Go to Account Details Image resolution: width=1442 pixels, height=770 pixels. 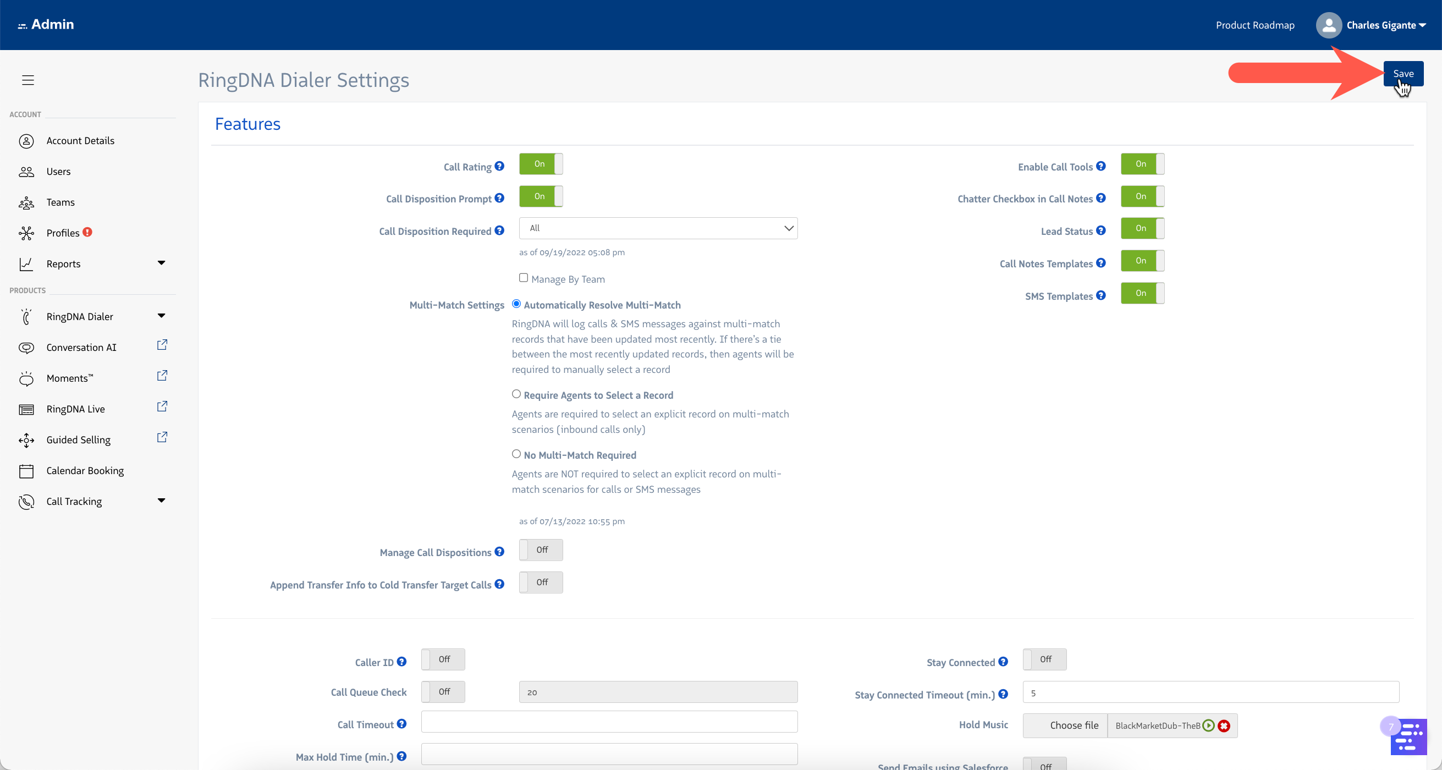[80, 141]
